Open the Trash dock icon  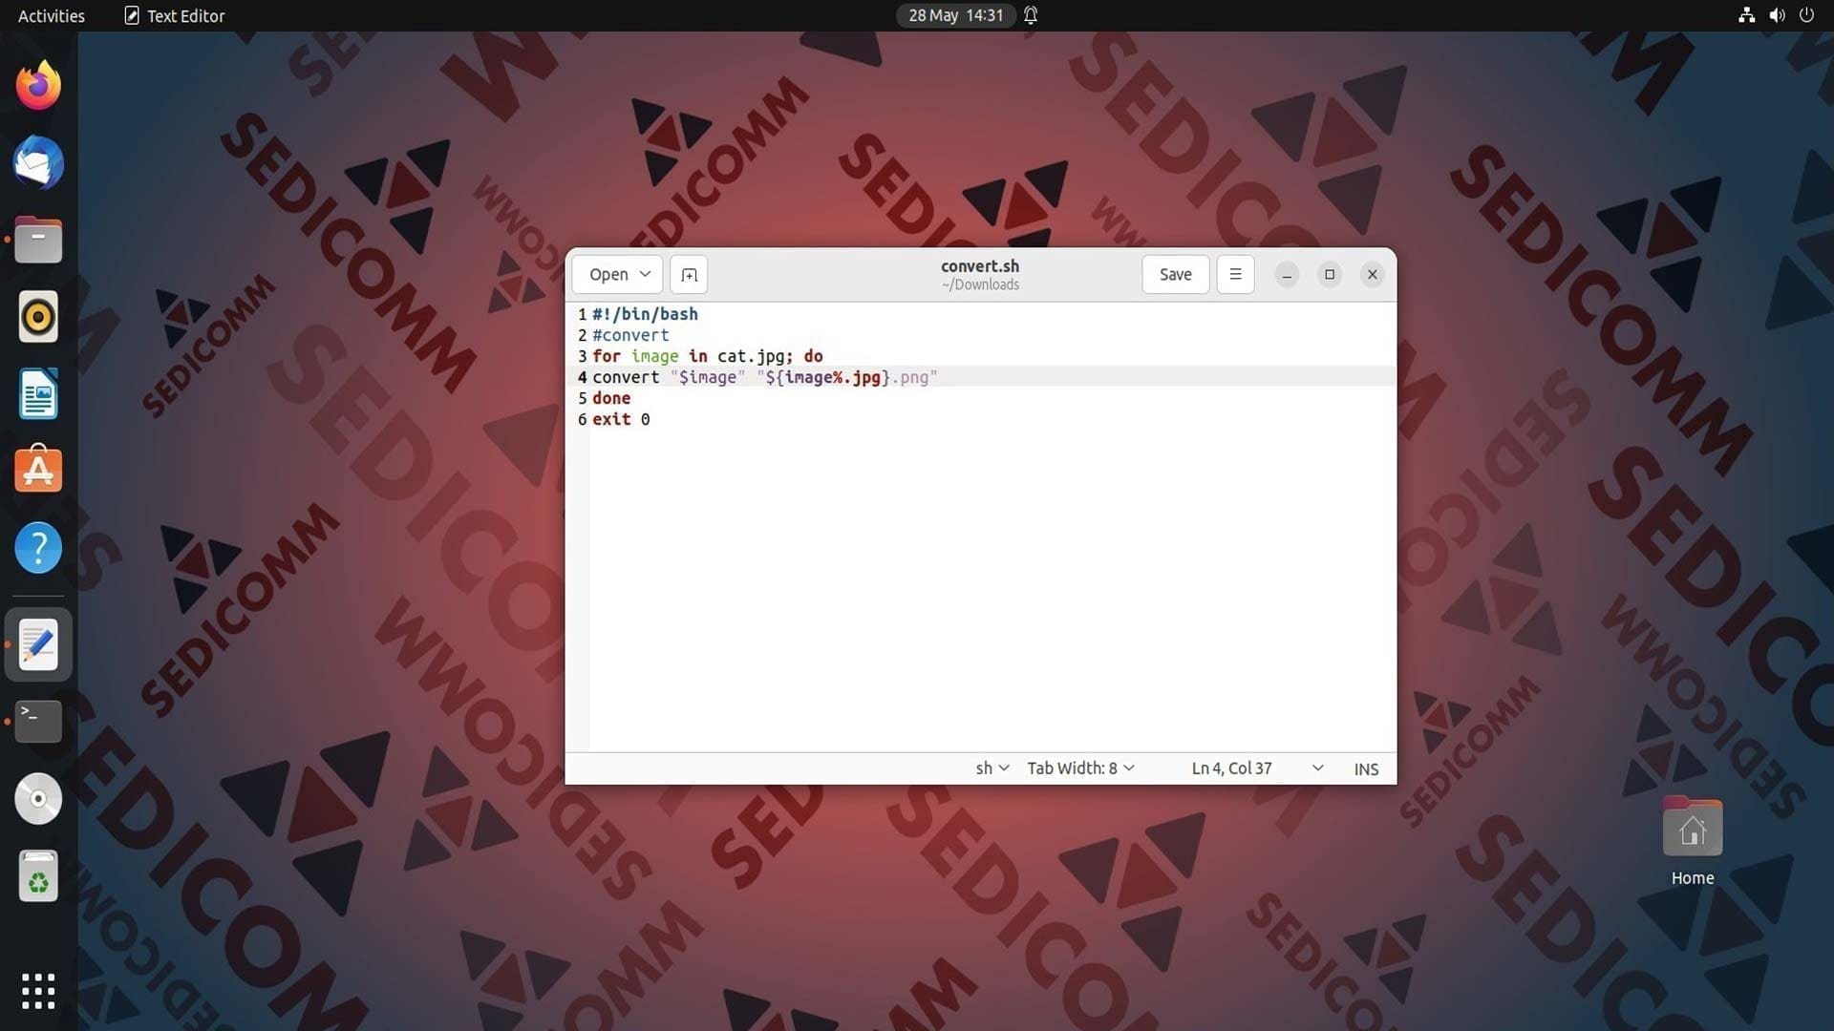(38, 875)
